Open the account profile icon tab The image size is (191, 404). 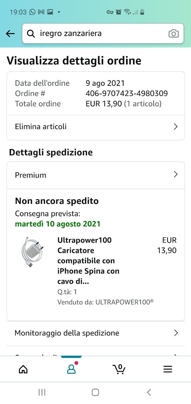point(72,369)
